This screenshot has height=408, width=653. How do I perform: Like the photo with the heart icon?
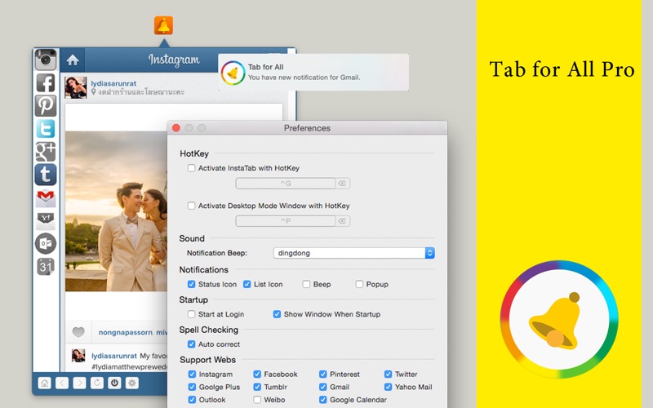pos(78,332)
